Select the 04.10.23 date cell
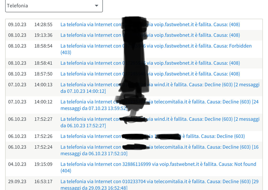268x190 pixels. (17, 164)
